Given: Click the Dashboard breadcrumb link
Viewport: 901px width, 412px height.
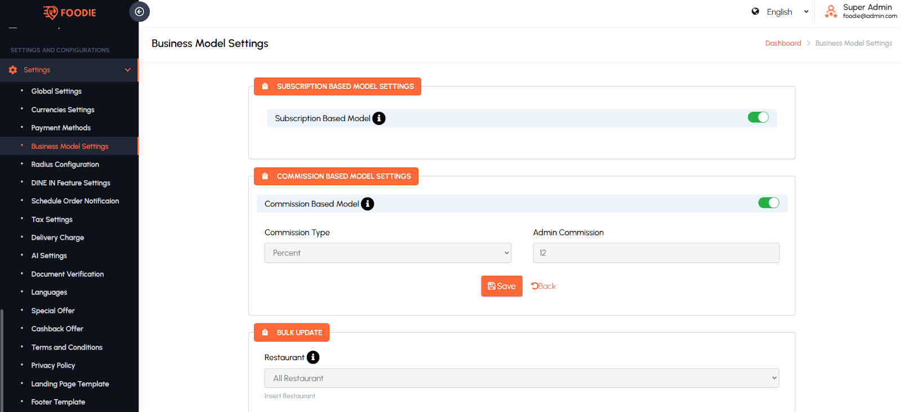Looking at the screenshot, I should [x=783, y=43].
